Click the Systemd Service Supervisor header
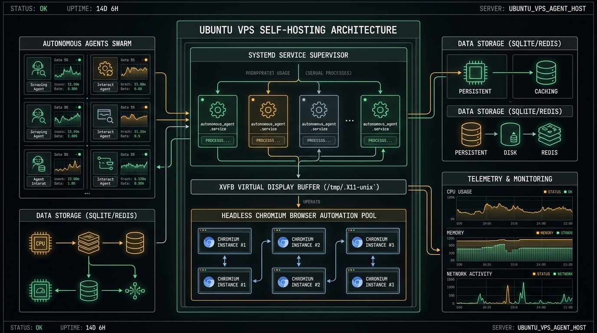 [x=298, y=55]
